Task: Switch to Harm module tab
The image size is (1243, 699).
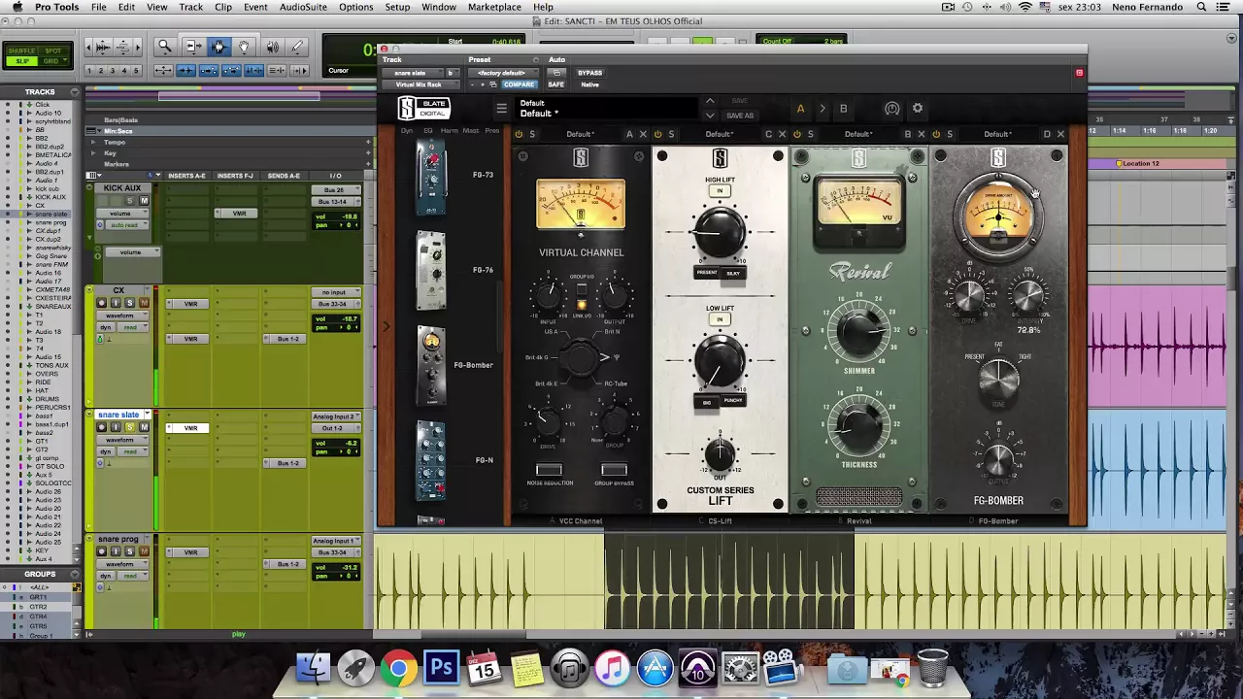Action: [449, 130]
